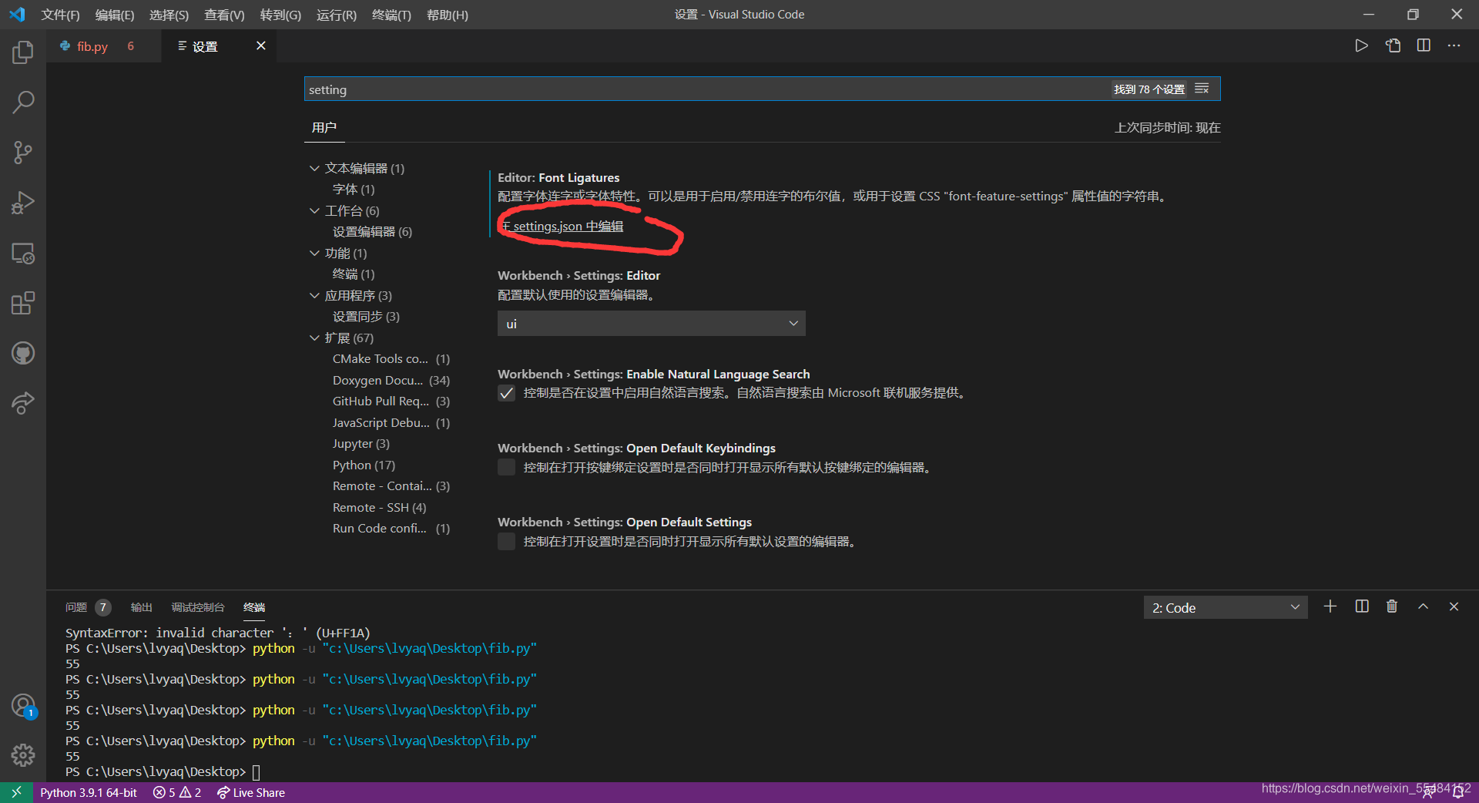Viewport: 1479px width, 803px height.
Task: Open Live Share view in activity bar
Action: pyautogui.click(x=23, y=403)
